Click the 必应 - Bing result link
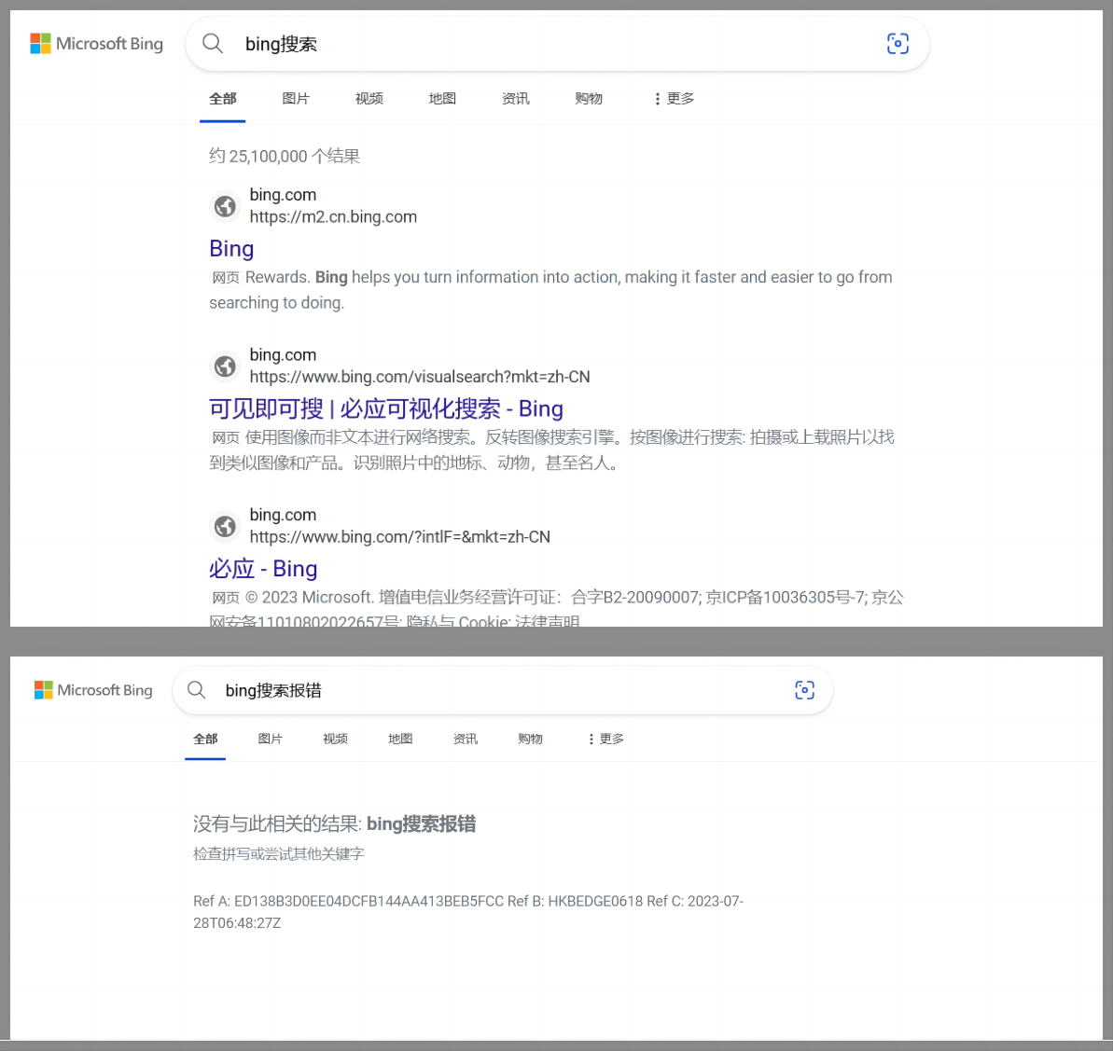The image size is (1113, 1051). (263, 569)
